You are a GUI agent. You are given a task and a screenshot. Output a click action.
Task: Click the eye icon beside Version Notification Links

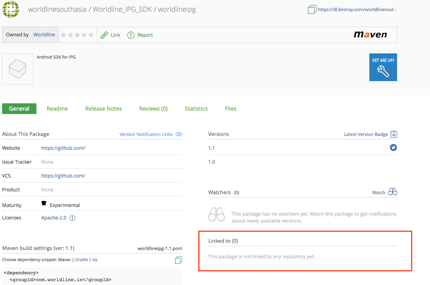pyautogui.click(x=179, y=134)
